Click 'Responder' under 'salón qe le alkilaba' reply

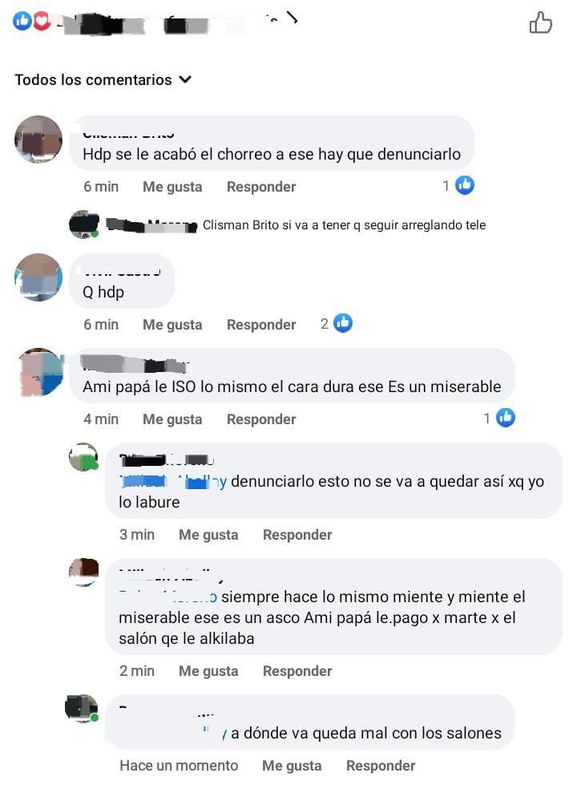[297, 671]
